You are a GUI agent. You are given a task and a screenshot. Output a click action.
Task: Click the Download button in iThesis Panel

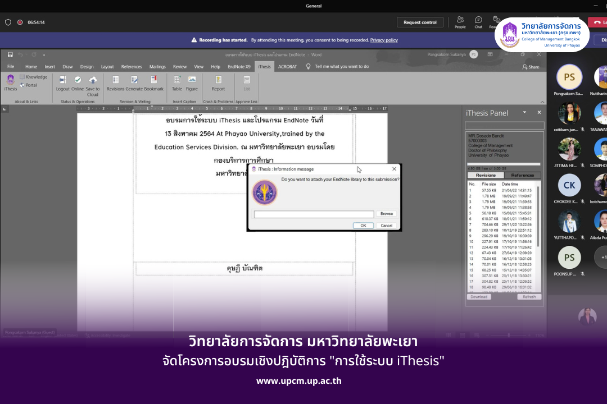(479, 297)
